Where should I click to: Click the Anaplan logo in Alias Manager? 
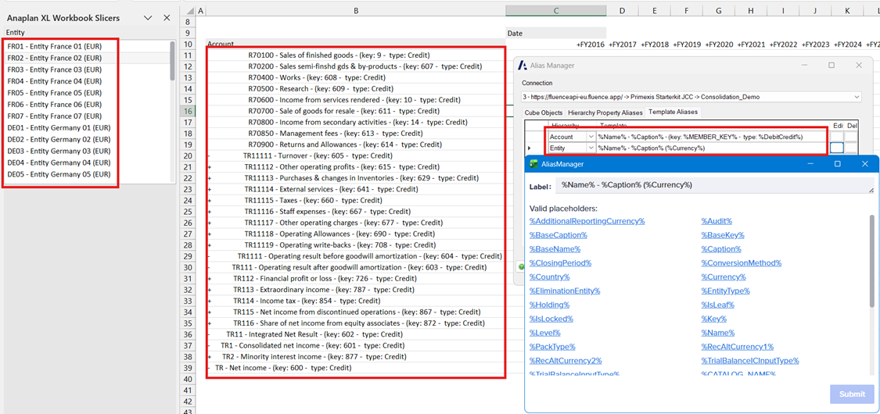coord(523,66)
